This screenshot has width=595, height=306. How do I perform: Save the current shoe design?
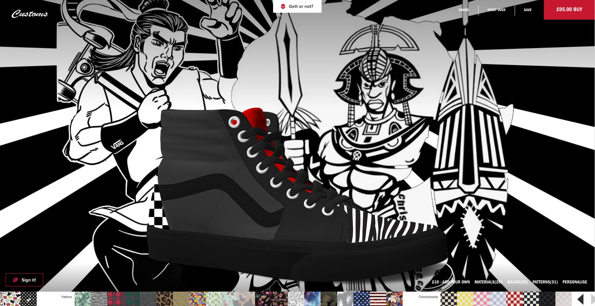tap(527, 10)
